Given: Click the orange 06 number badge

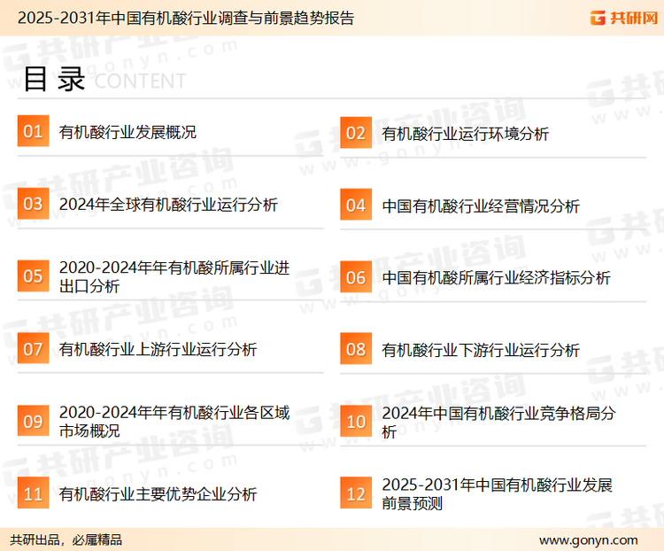Looking at the screenshot, I should pos(356,277).
